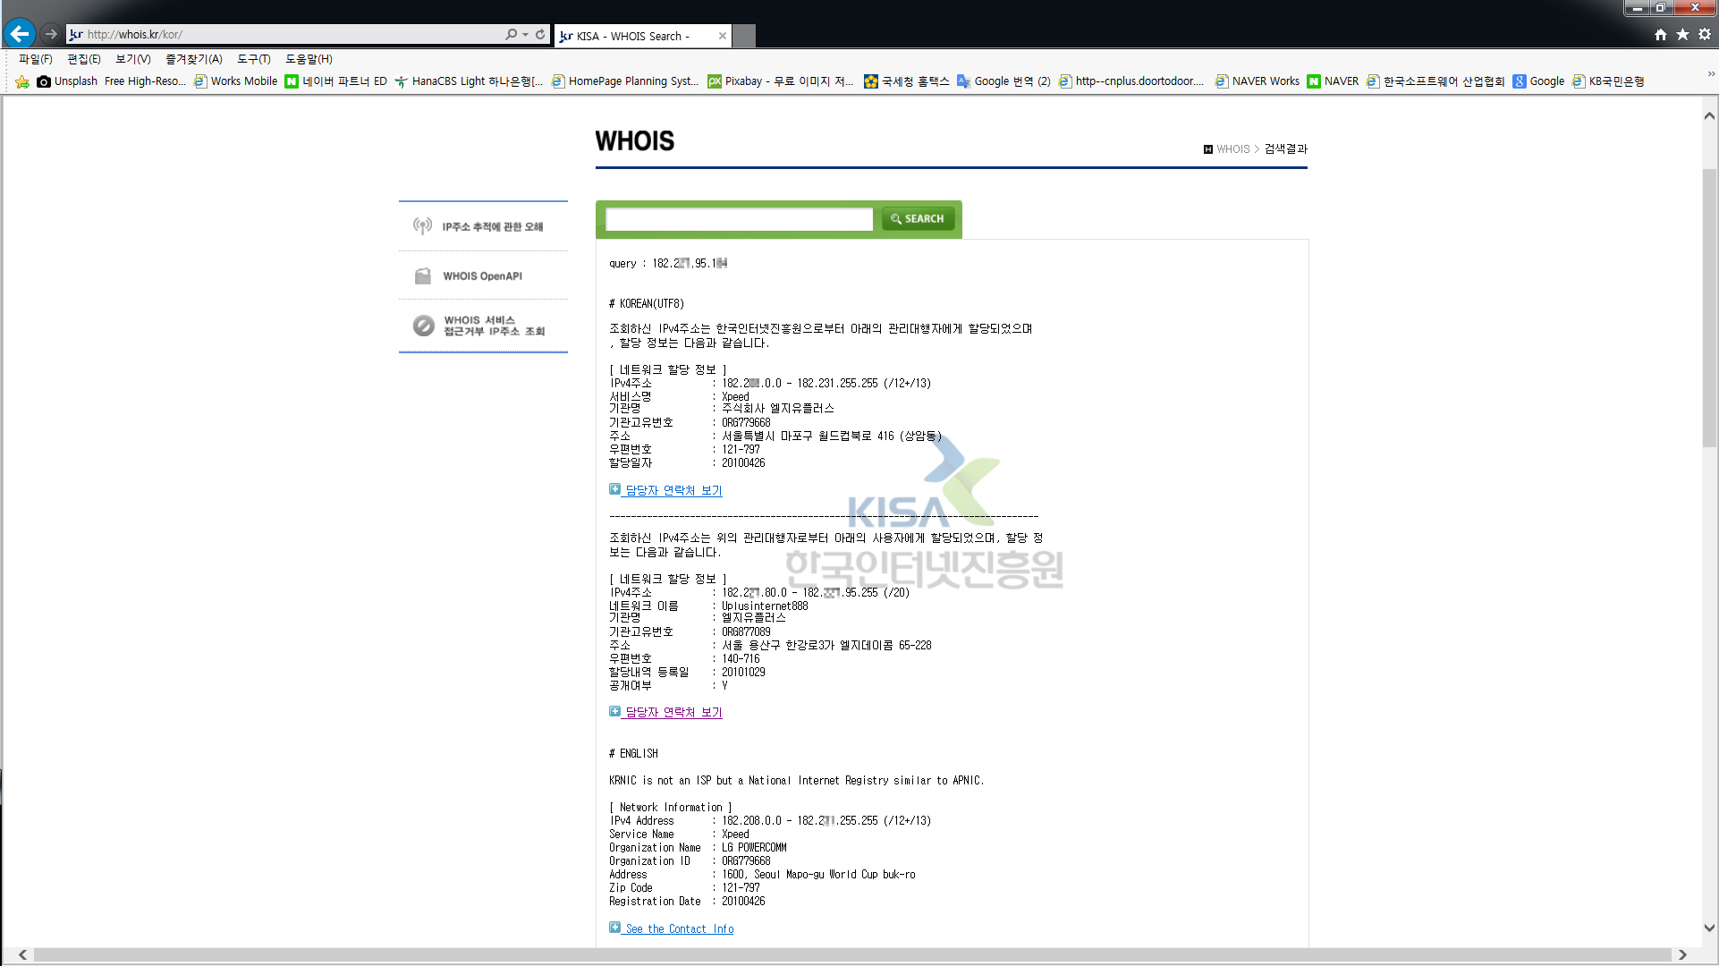Open the 도움말(H) menu
1719x966 pixels.
tap(309, 59)
